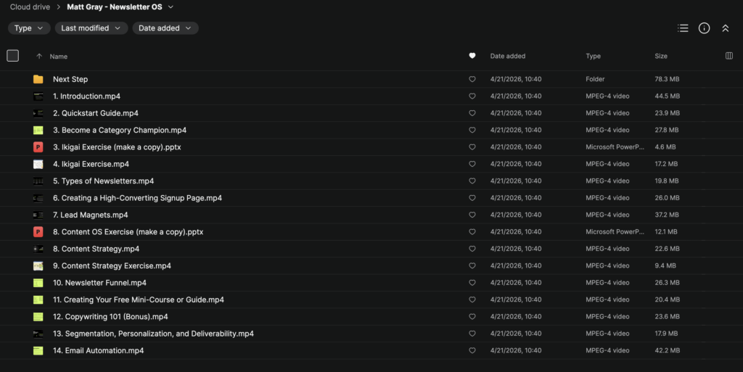Select 10. Newsletter Funnel.mp4 video thumbnail
Viewport: 743px width, 372px height.
click(38, 283)
